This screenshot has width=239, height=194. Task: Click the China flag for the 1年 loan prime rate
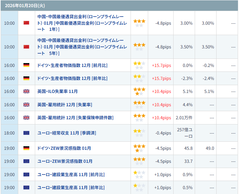26,23
